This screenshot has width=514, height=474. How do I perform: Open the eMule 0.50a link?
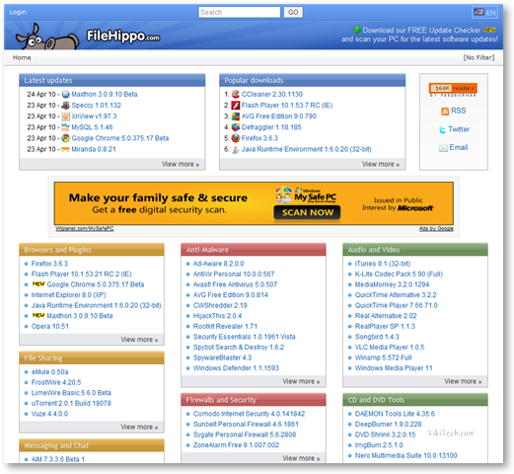click(49, 371)
